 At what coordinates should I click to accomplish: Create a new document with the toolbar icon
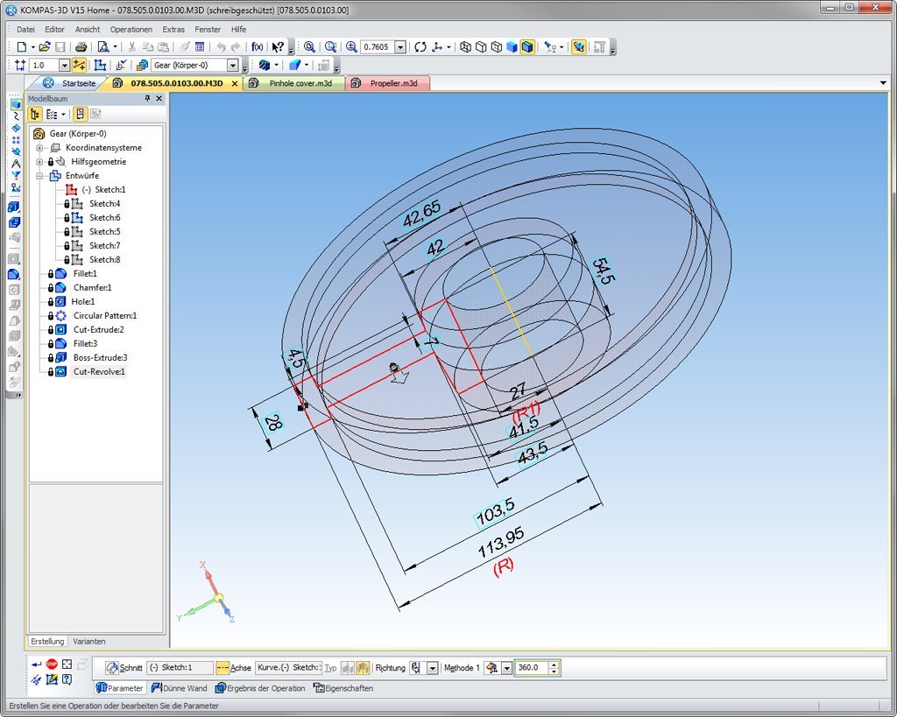pyautogui.click(x=22, y=47)
